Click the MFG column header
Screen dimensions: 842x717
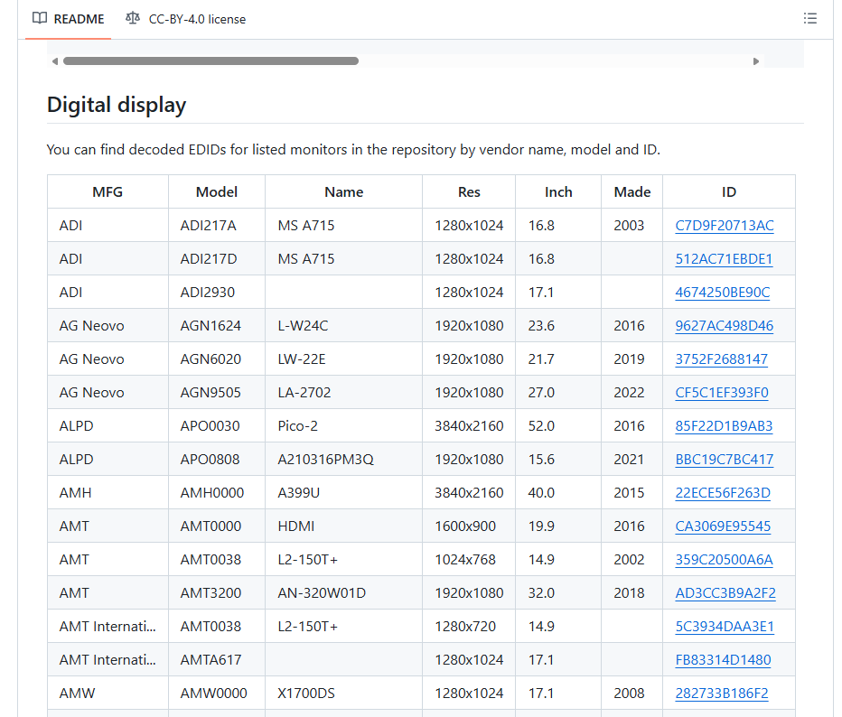[108, 191]
